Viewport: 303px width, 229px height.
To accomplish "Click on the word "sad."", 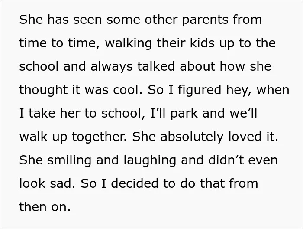I will tap(63, 183).
